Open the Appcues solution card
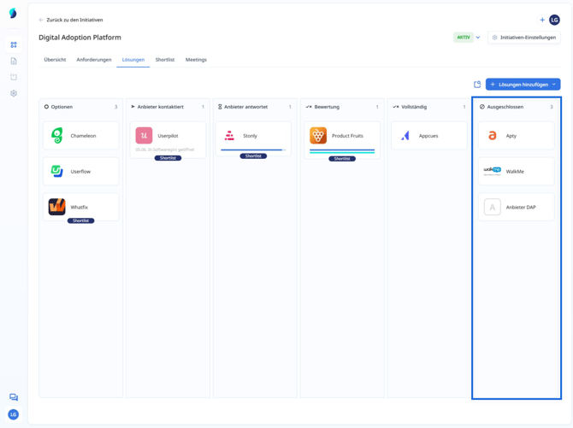 point(429,136)
